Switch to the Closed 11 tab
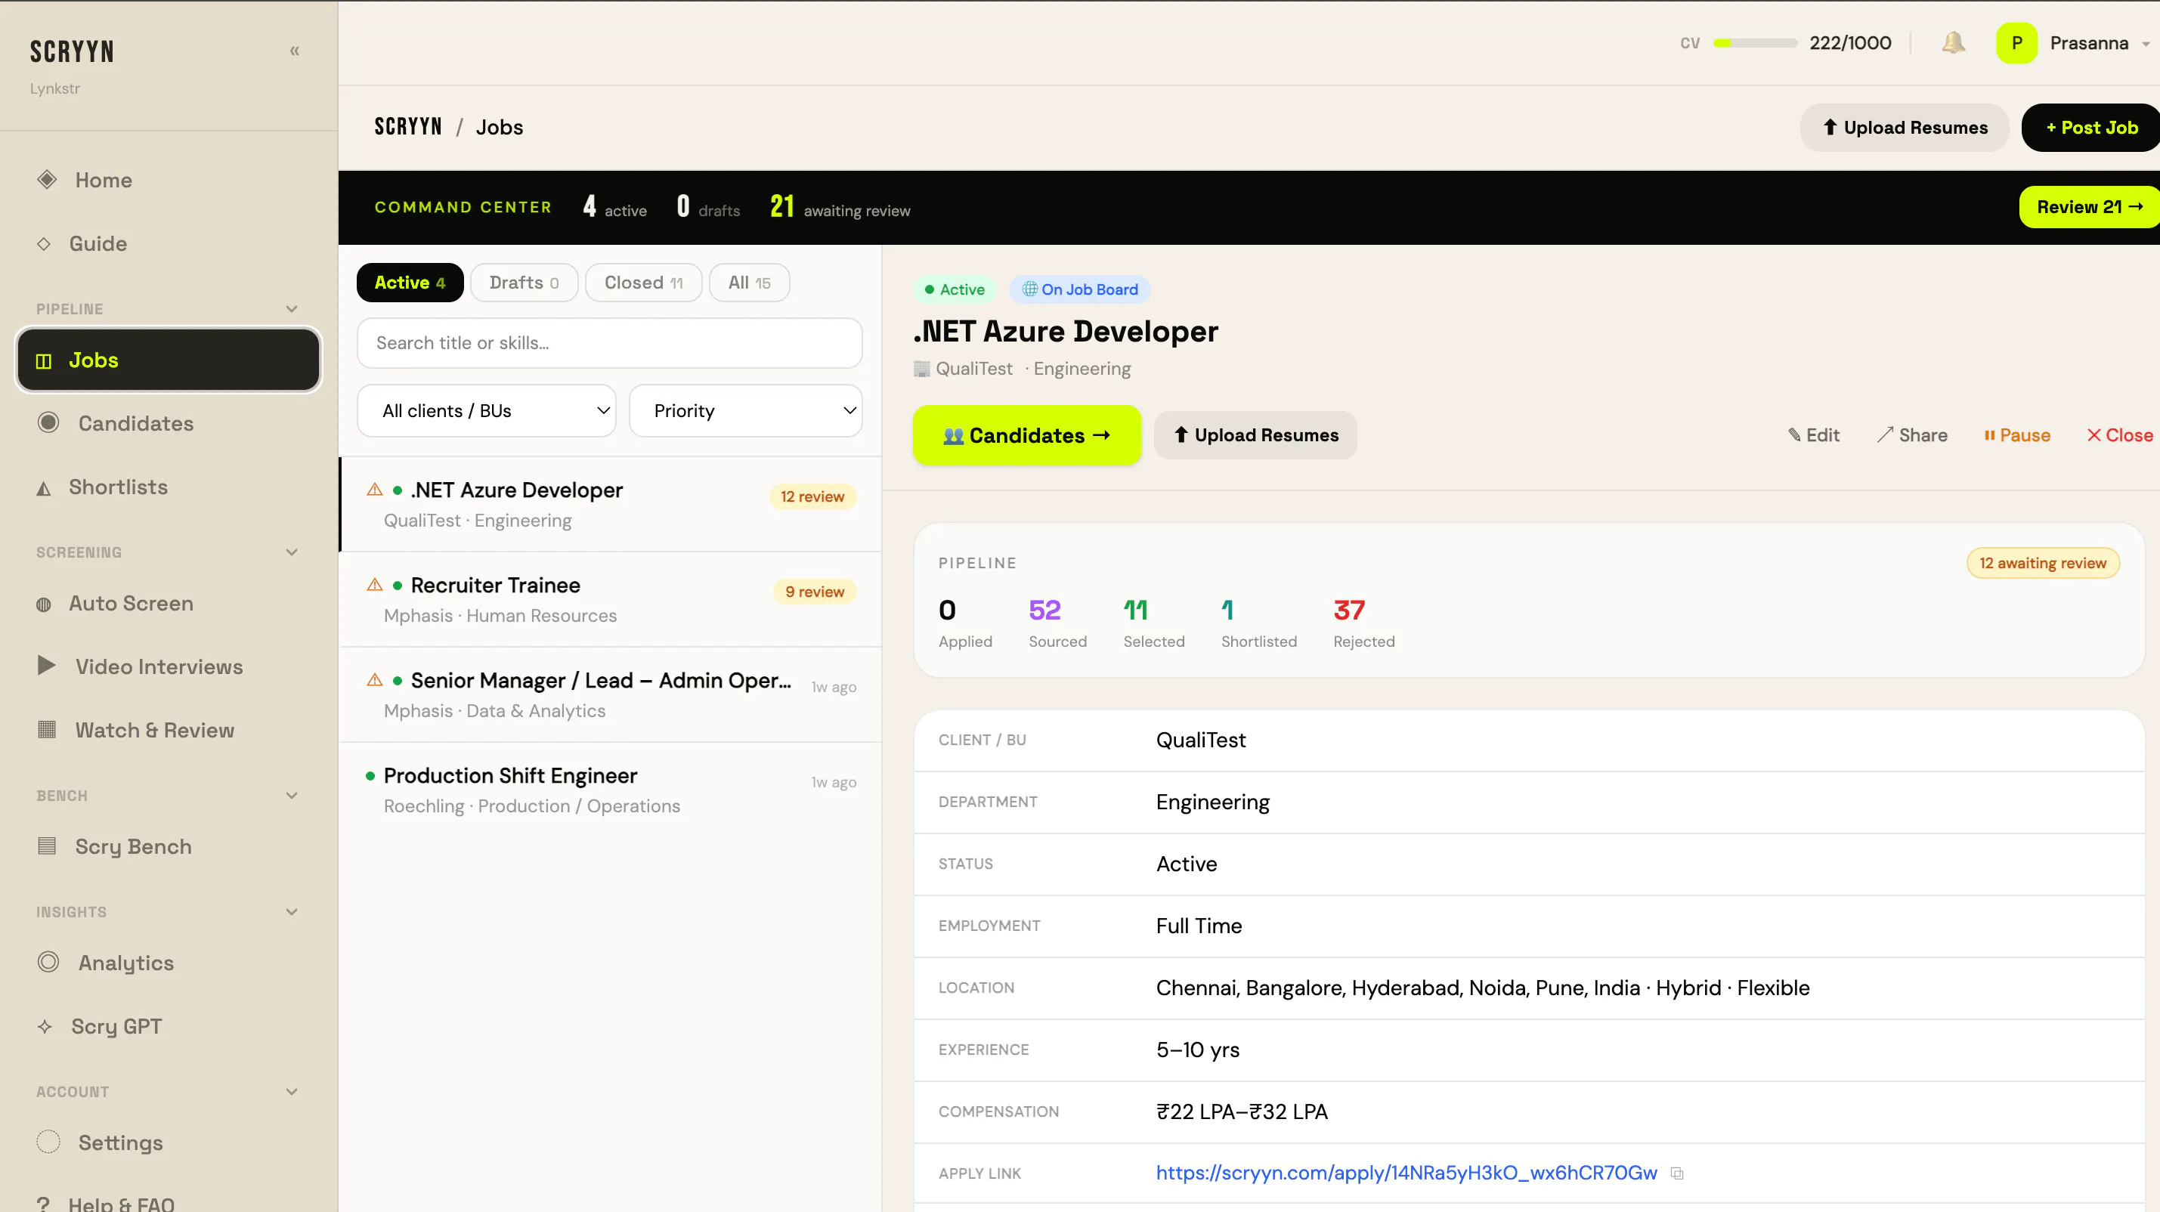Image resolution: width=2160 pixels, height=1212 pixels. [643, 283]
